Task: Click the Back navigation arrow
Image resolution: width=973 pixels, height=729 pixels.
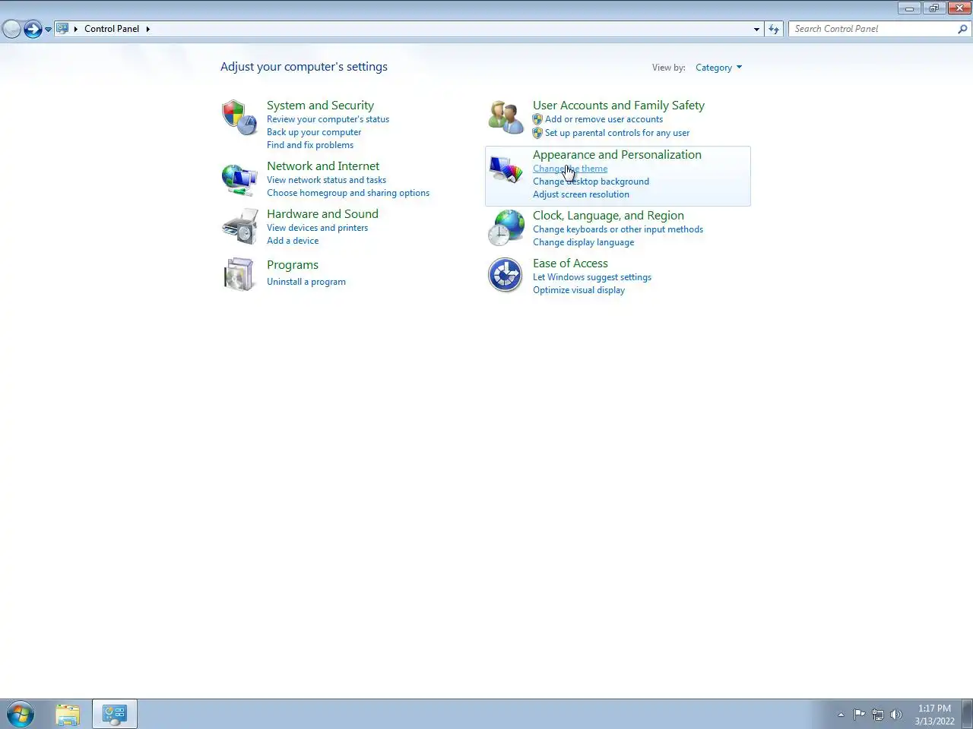Action: pos(11,29)
